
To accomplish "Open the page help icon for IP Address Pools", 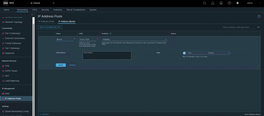I will [259, 16].
